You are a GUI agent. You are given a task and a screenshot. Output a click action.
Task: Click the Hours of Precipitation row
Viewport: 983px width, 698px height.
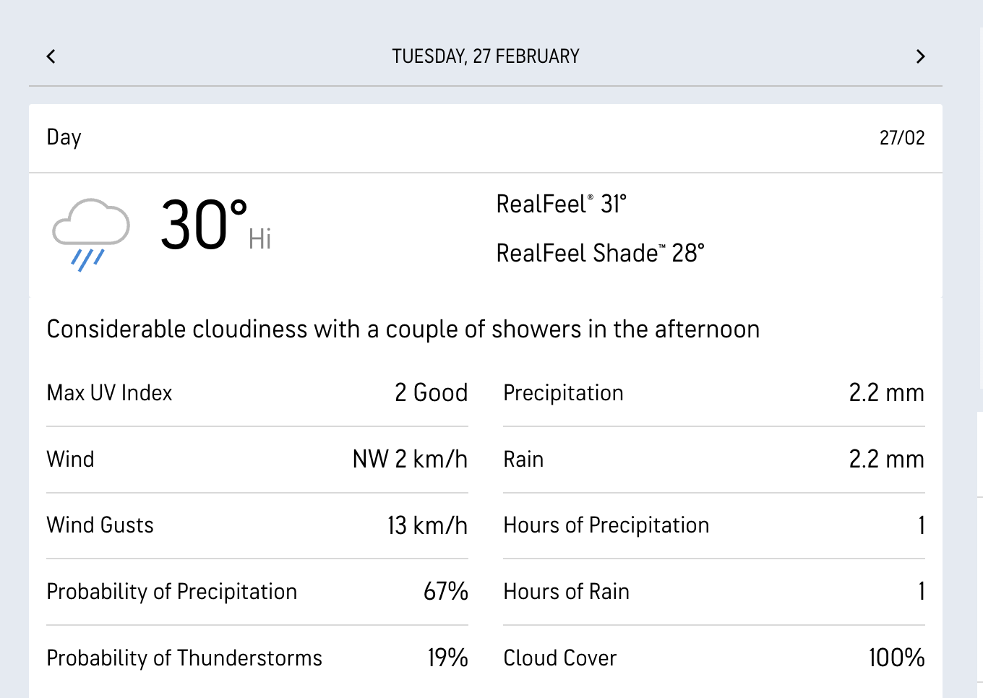pyautogui.click(x=713, y=525)
